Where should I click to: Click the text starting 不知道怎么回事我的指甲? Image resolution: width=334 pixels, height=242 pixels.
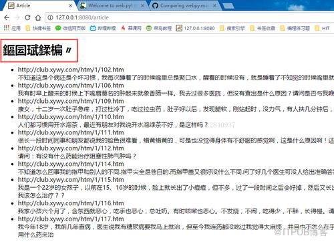tap(176, 172)
